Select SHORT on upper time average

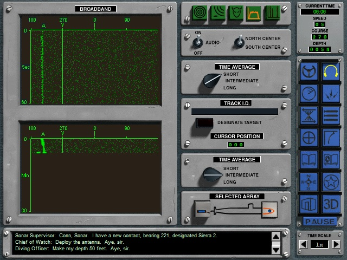[x=231, y=74]
